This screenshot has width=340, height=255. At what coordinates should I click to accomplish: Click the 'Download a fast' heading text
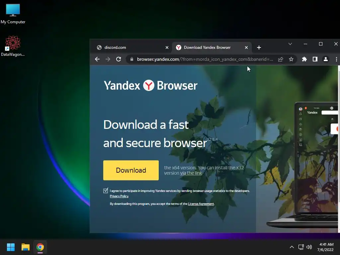pos(146,125)
